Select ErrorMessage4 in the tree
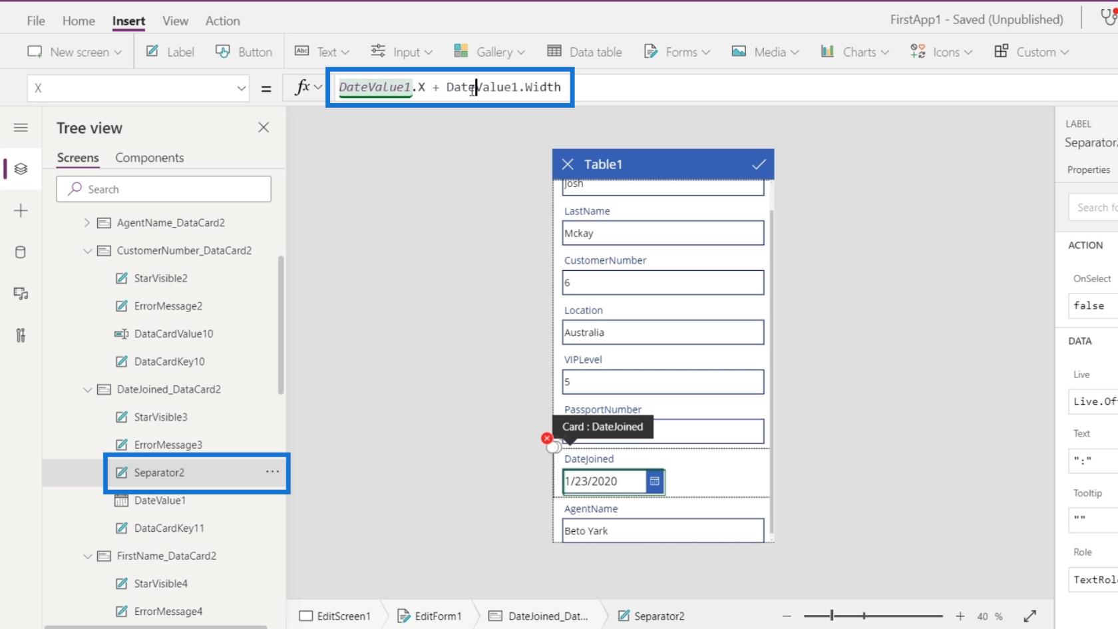Viewport: 1118px width, 629px height. [x=168, y=611]
